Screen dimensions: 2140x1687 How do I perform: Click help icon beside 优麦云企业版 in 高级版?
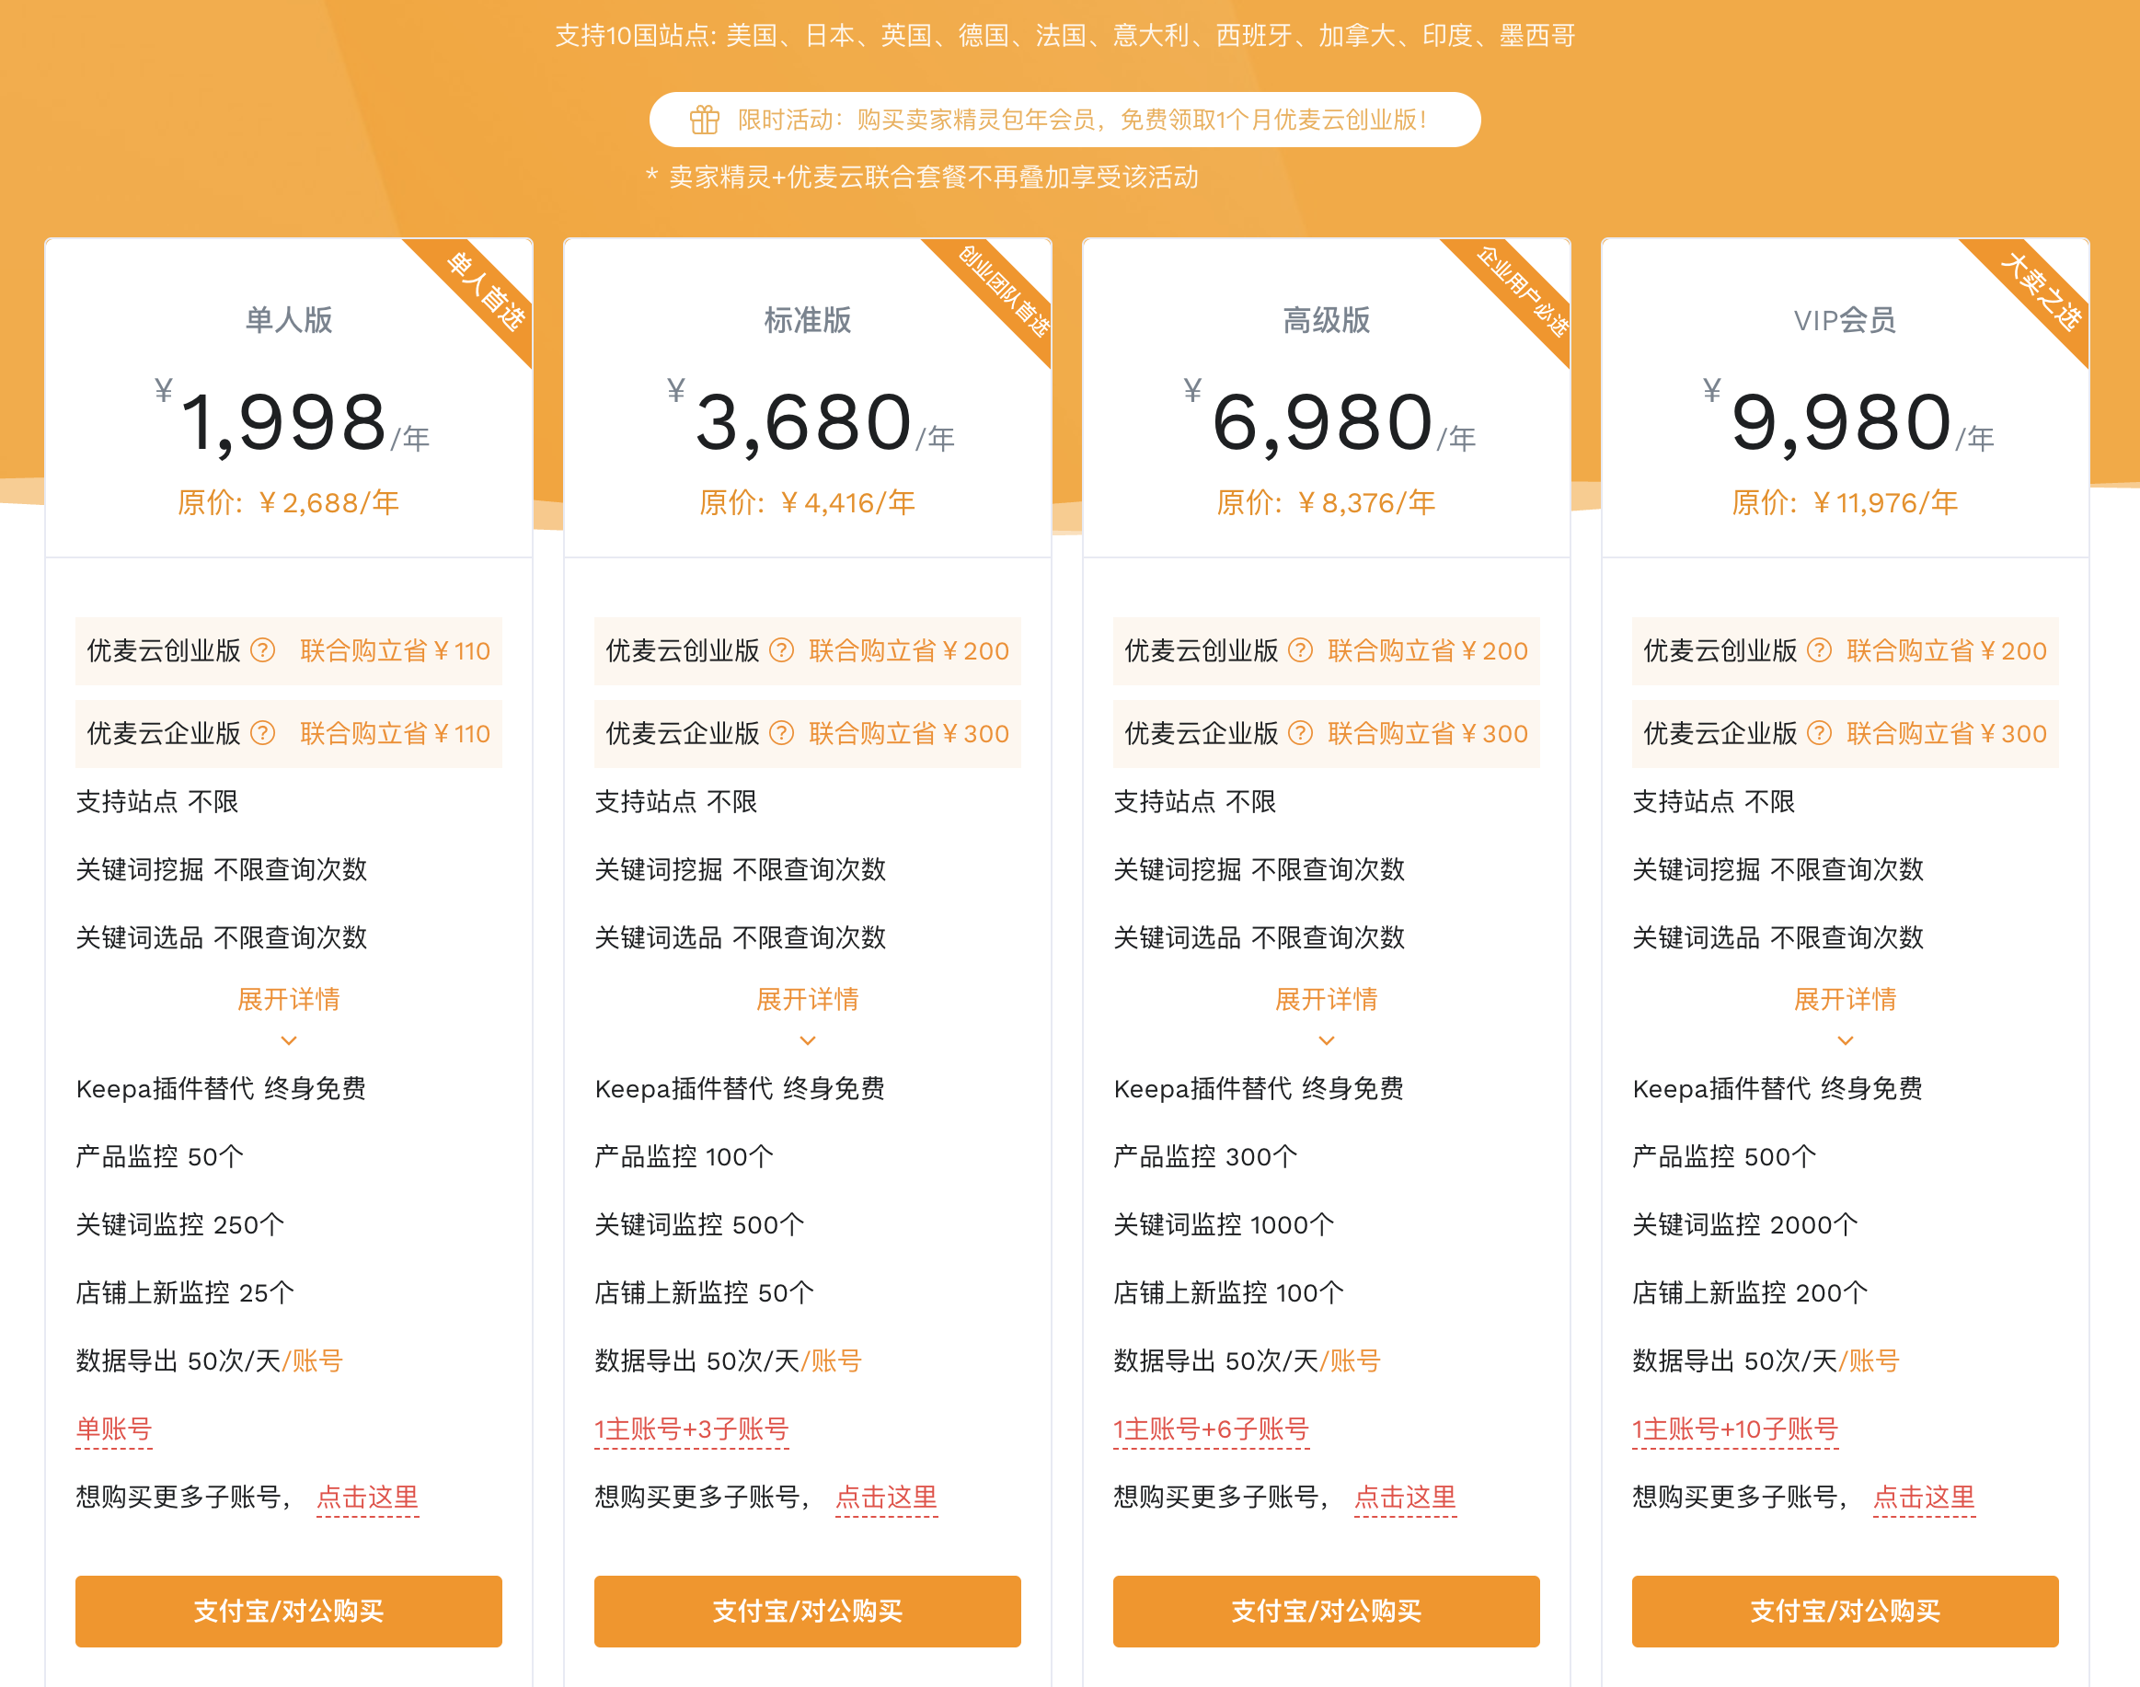point(1300,733)
